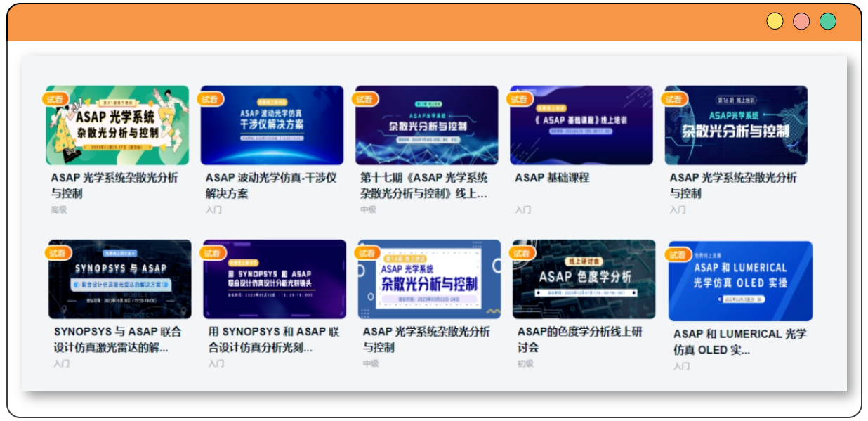Click 入门 label under ASAP 基础课程
Viewport: 868px width, 421px height.
coord(523,209)
